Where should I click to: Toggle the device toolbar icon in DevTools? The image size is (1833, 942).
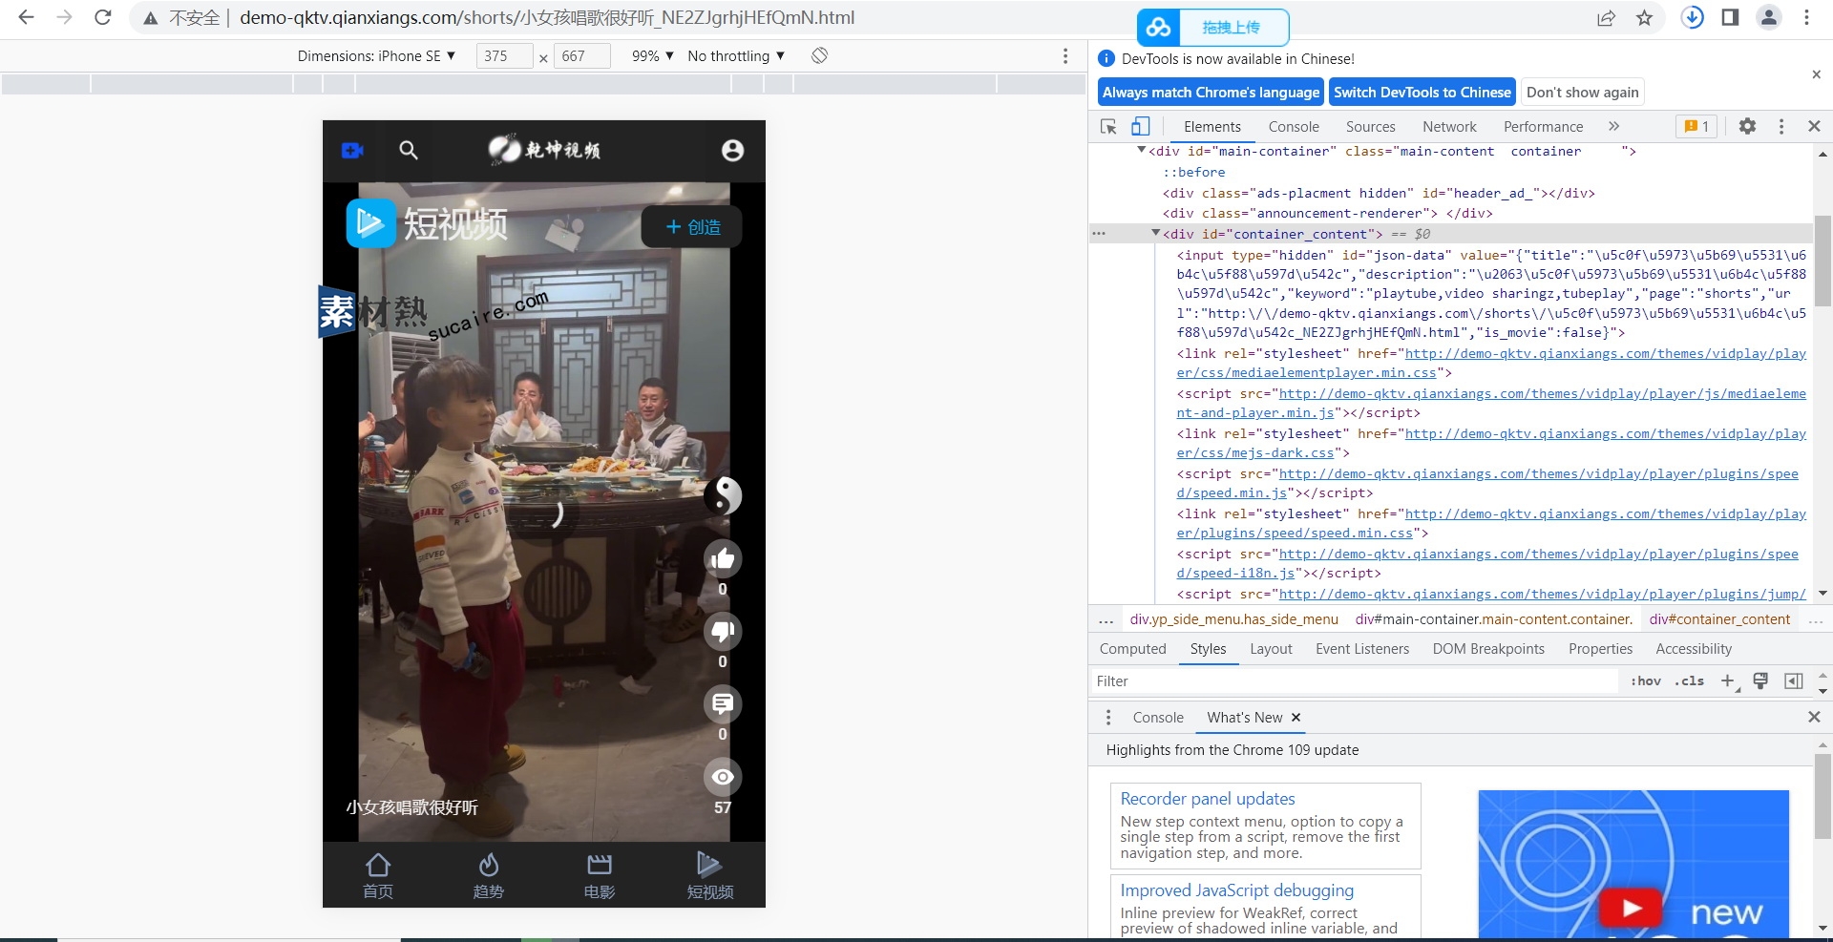(x=1141, y=126)
